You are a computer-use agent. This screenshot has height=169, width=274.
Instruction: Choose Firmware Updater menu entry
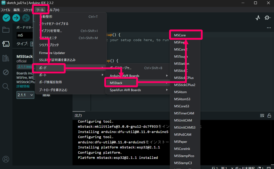coord(70,53)
